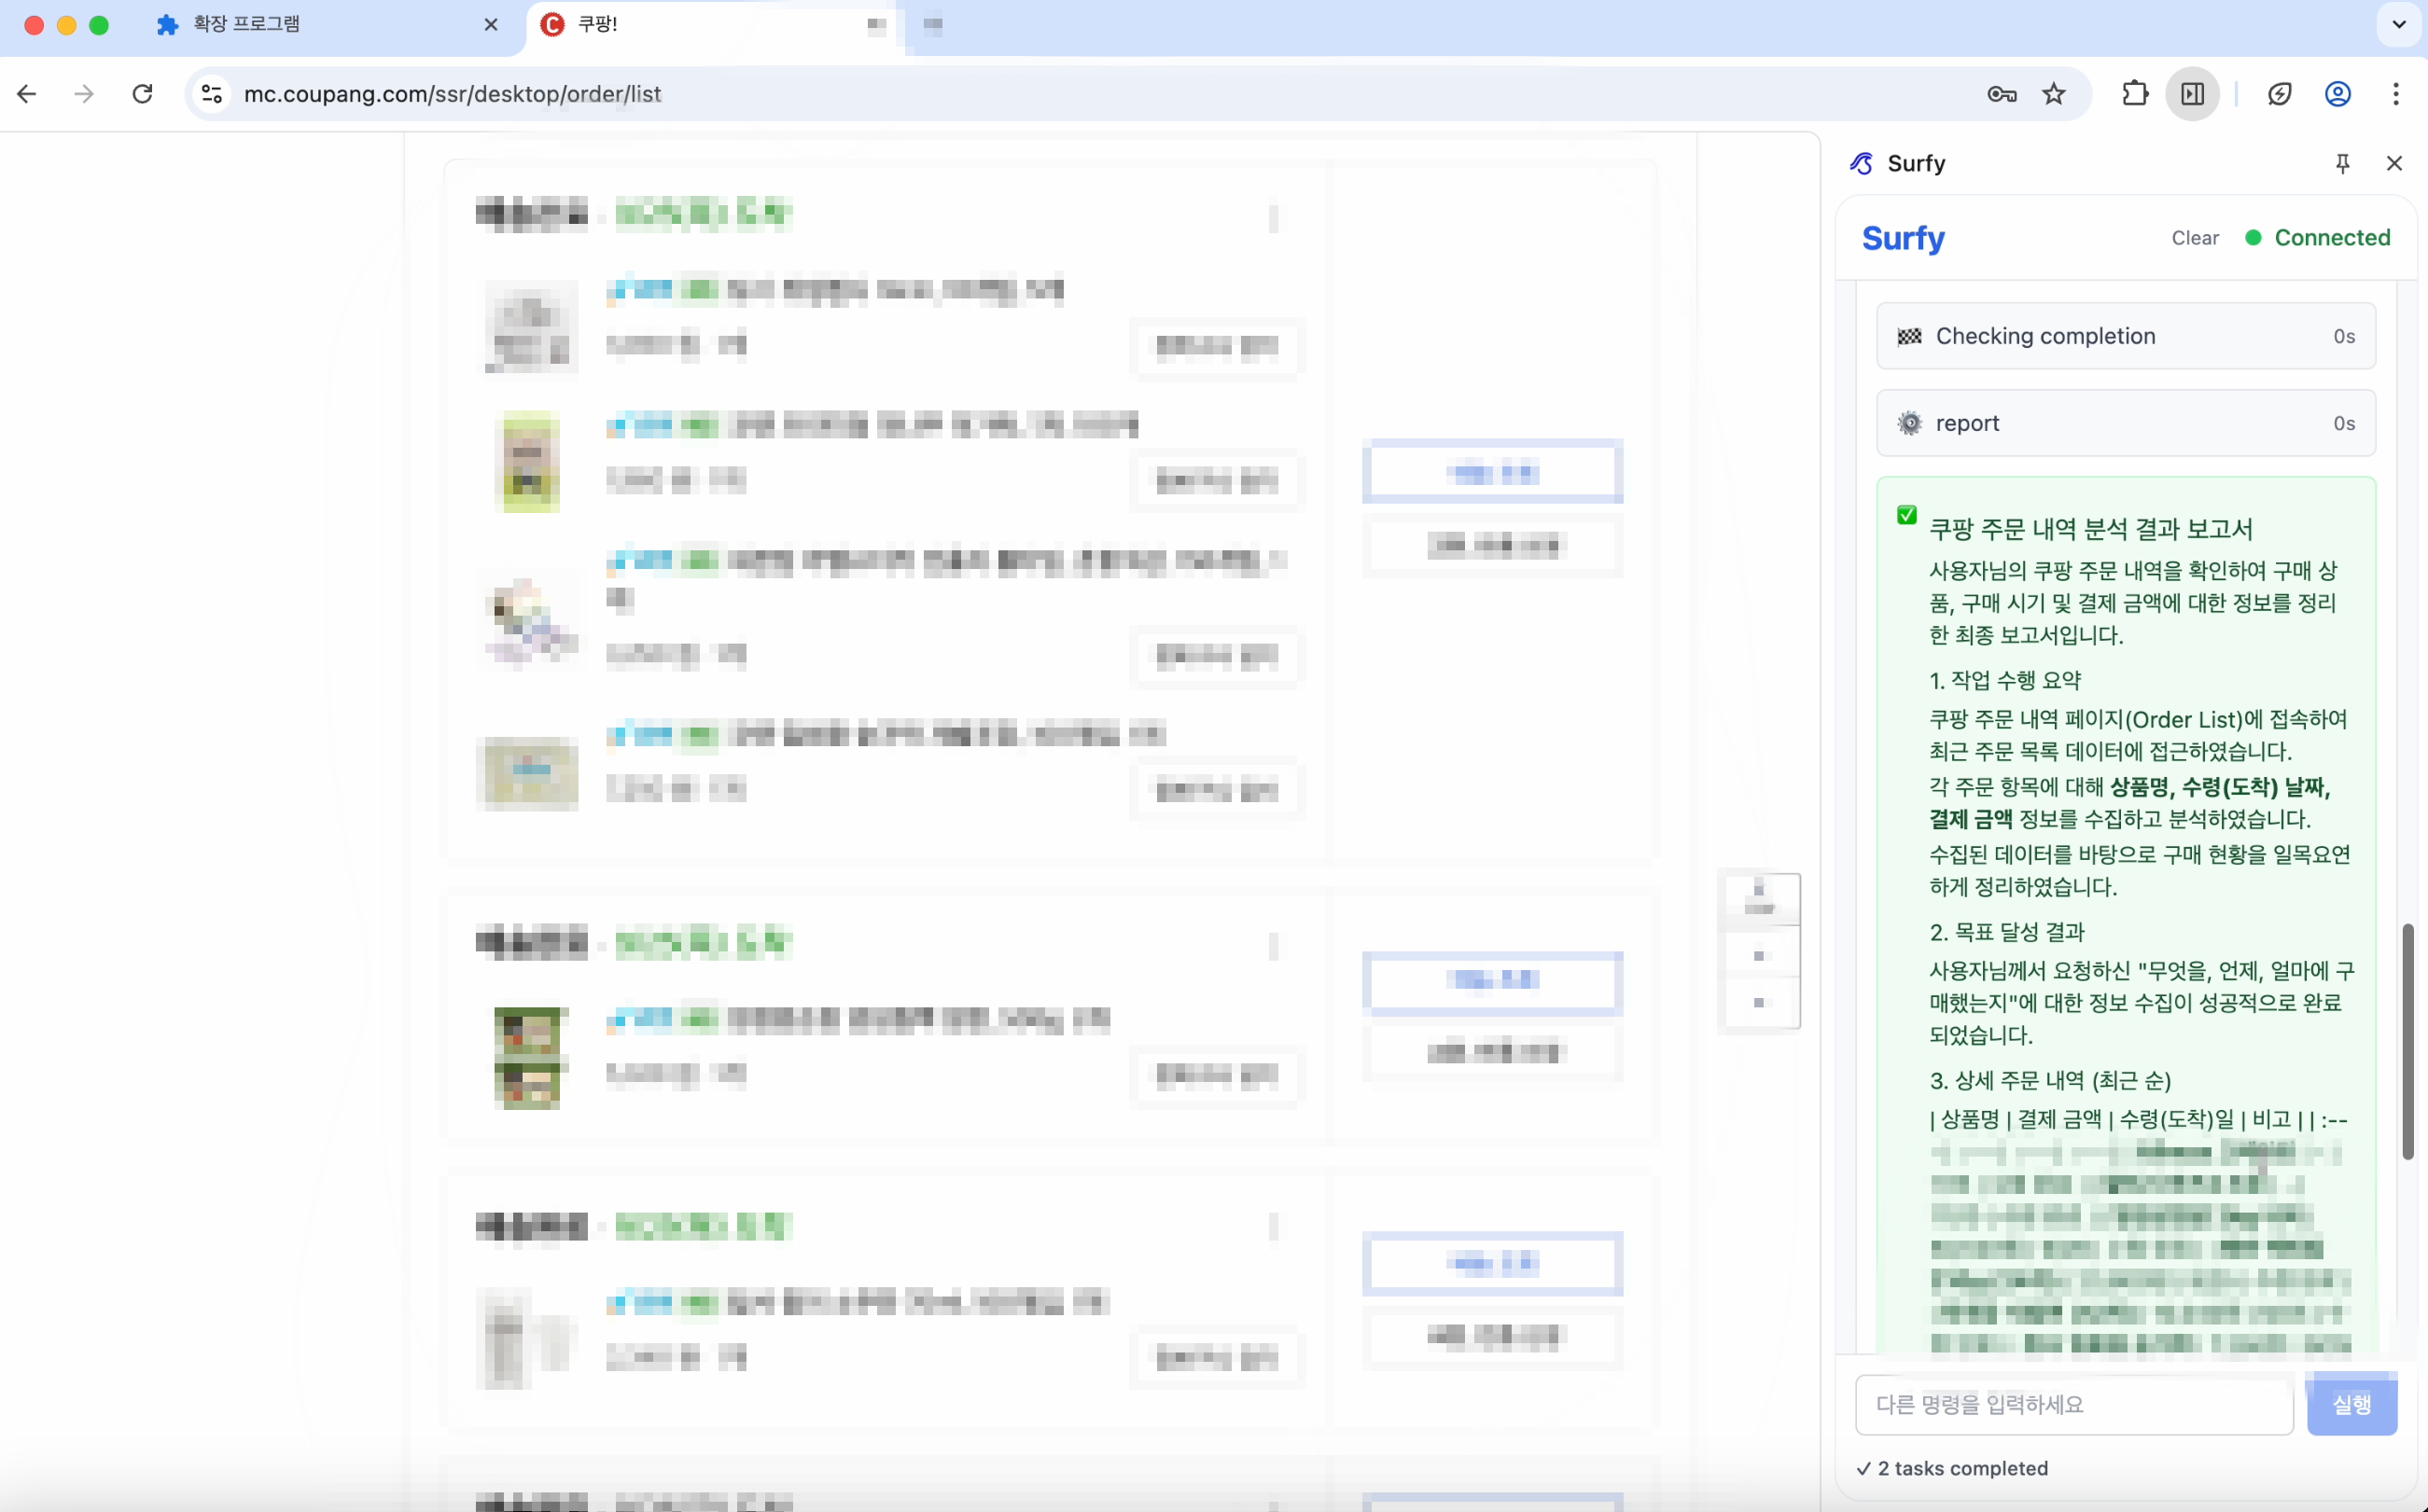
Task: Expand the tab search dropdown arrow
Action: tap(2398, 25)
